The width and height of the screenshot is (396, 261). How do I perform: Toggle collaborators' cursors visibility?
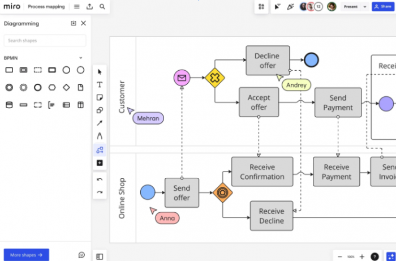coord(277,7)
